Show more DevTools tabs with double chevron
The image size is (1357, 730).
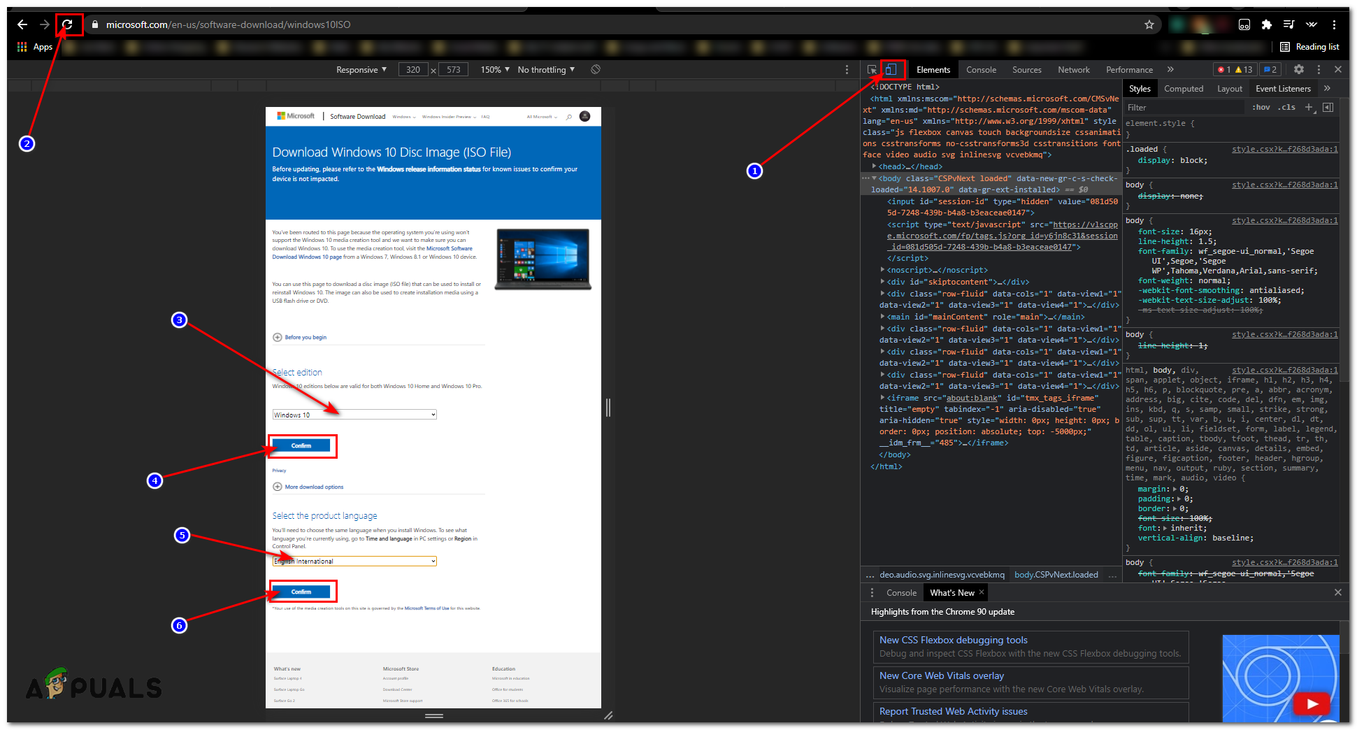tap(1170, 69)
